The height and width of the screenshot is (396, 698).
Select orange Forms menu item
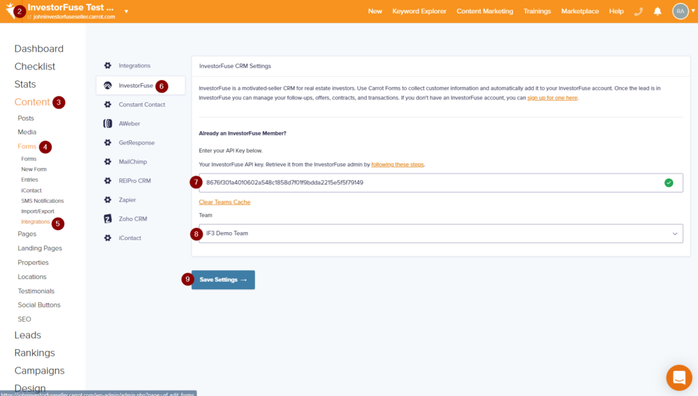[27, 146]
